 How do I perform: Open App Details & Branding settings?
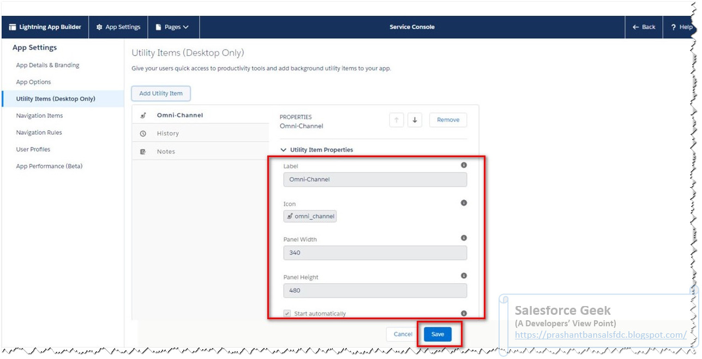(47, 65)
